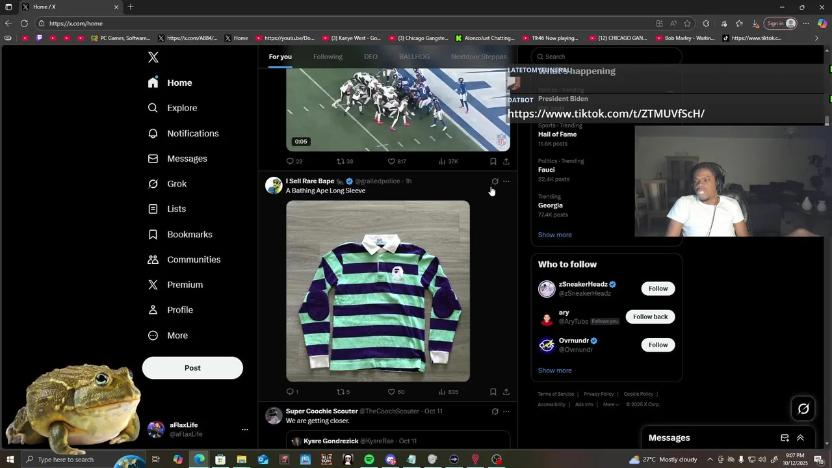Share the football video post
832x468 pixels.
point(506,161)
